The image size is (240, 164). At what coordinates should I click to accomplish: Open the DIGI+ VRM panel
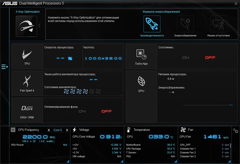[x=27, y=110]
